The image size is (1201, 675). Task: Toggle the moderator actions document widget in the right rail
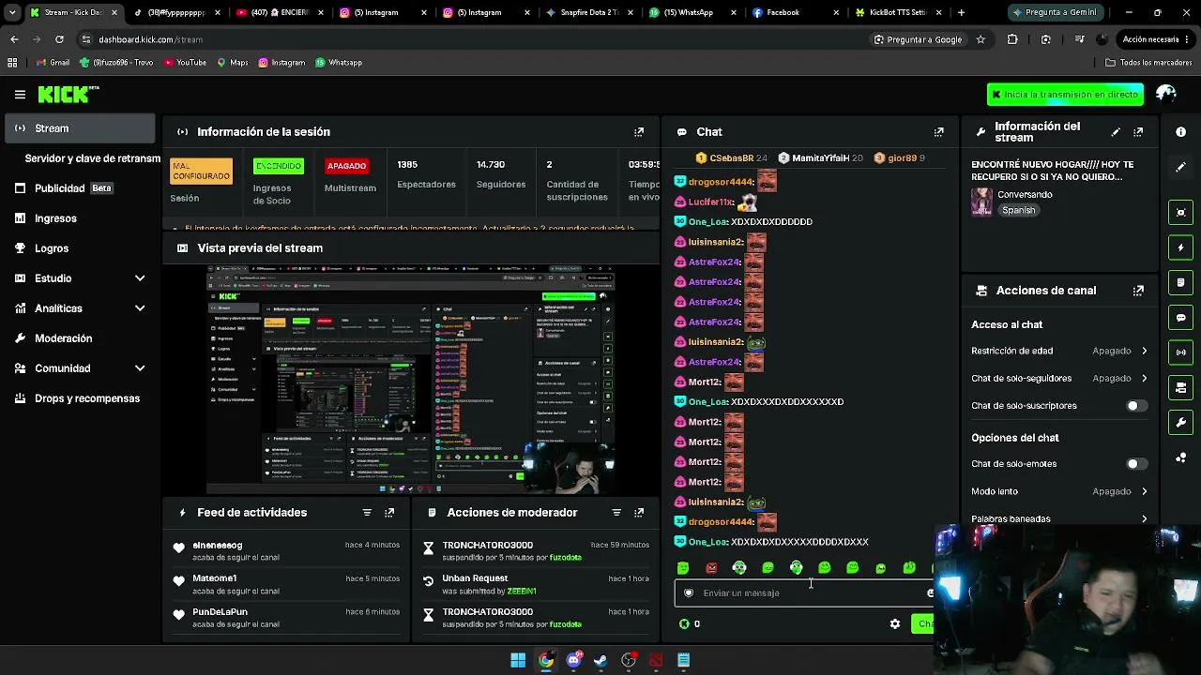click(x=1181, y=282)
